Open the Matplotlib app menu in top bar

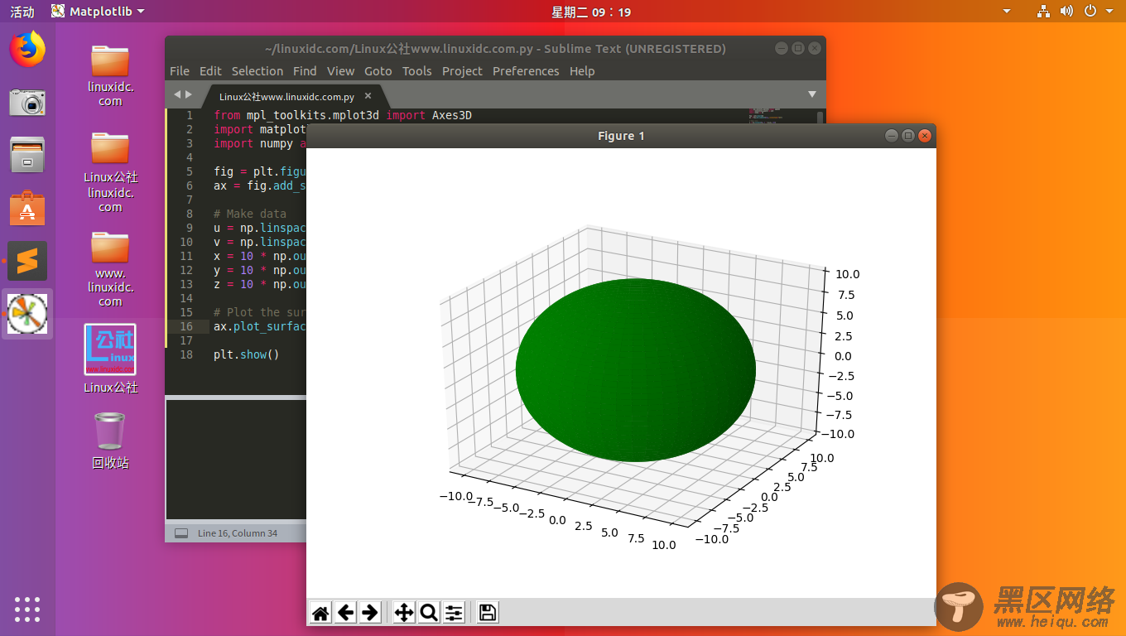[x=97, y=12]
